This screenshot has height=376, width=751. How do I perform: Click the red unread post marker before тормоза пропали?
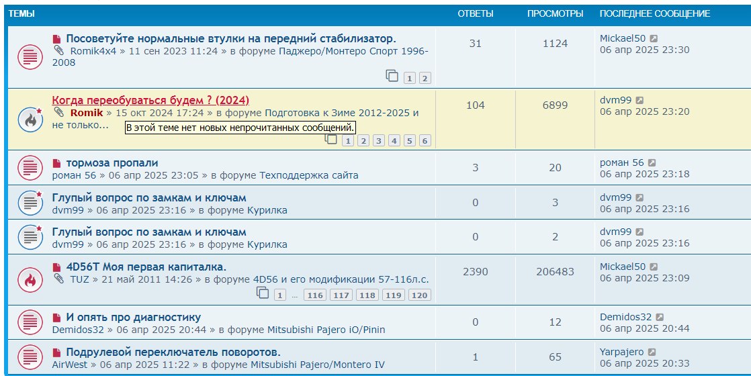57,163
